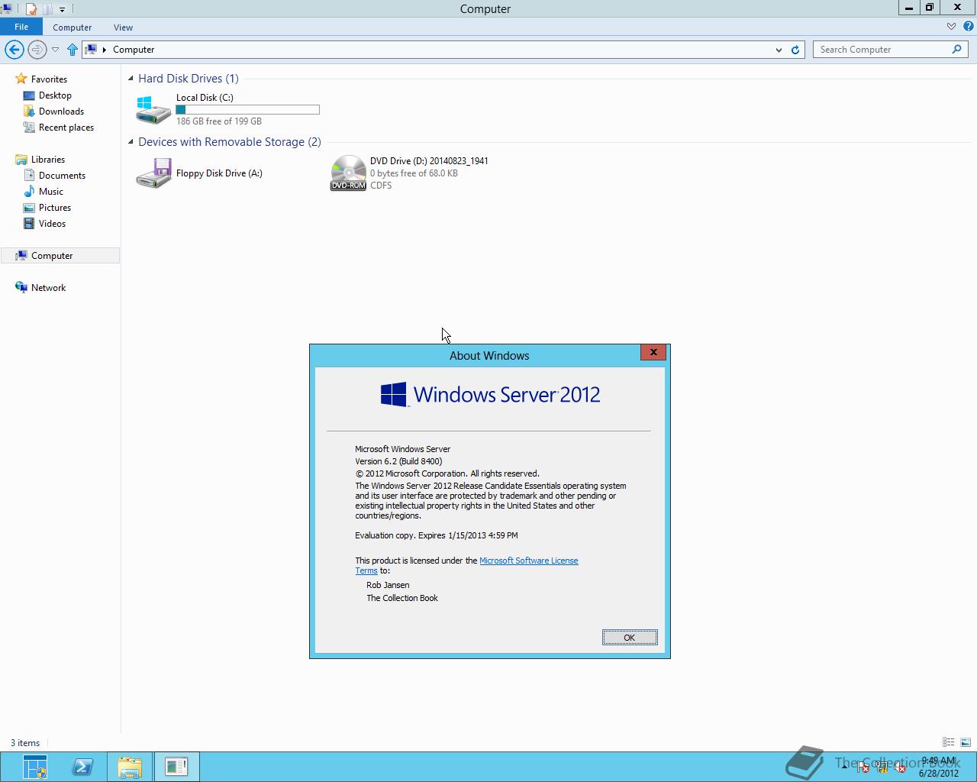977x782 pixels.
Task: Select Libraries in the navigation pane
Action: pyautogui.click(x=48, y=160)
